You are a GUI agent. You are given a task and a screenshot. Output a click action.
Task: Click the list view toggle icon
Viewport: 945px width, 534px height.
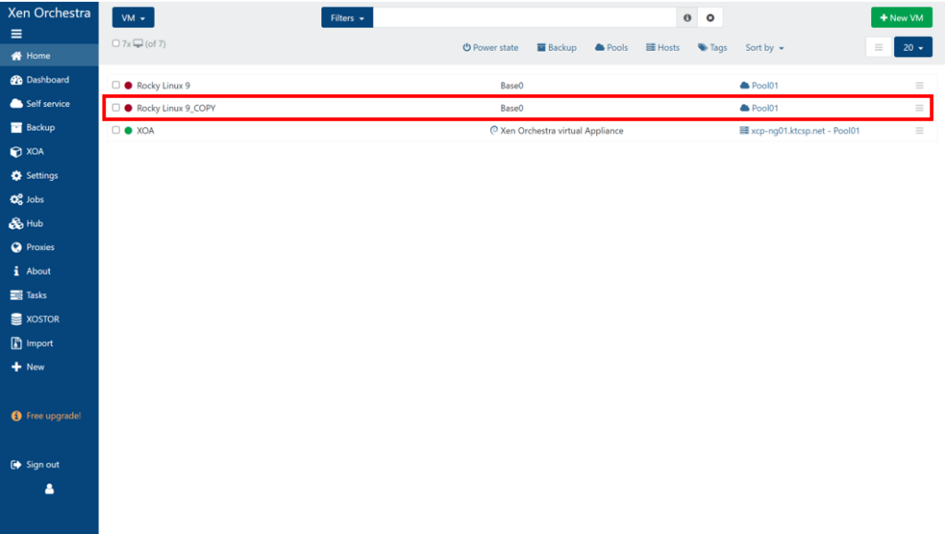879,48
